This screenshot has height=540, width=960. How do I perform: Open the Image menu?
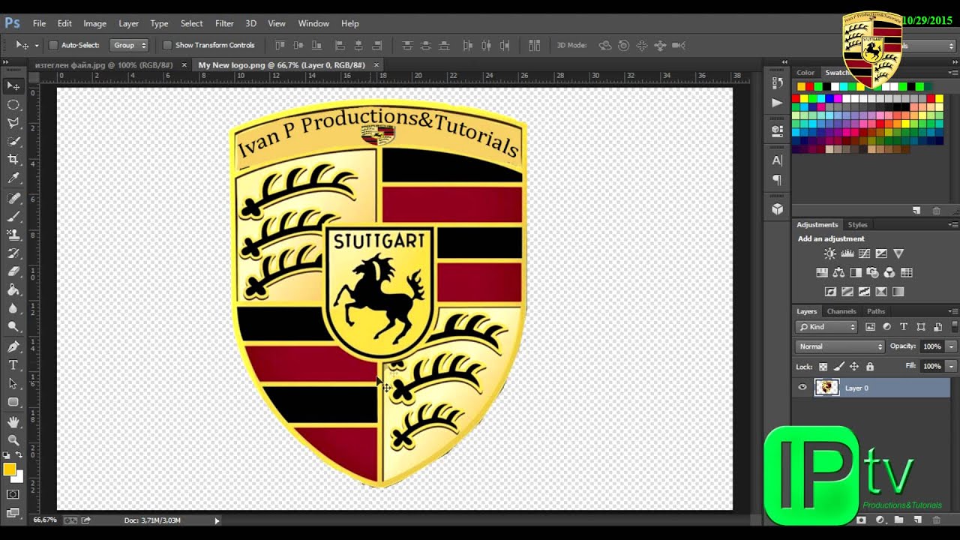(94, 23)
